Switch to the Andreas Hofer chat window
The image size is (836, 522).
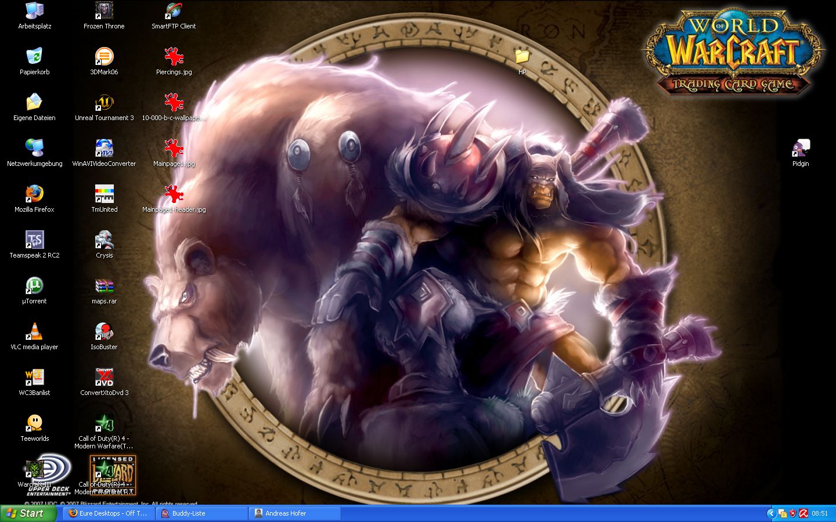pyautogui.click(x=294, y=513)
